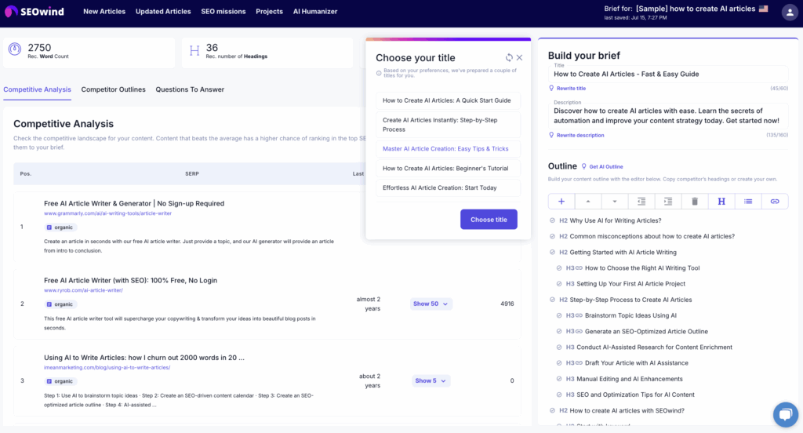Click the link icon in outline toolbar

click(774, 202)
